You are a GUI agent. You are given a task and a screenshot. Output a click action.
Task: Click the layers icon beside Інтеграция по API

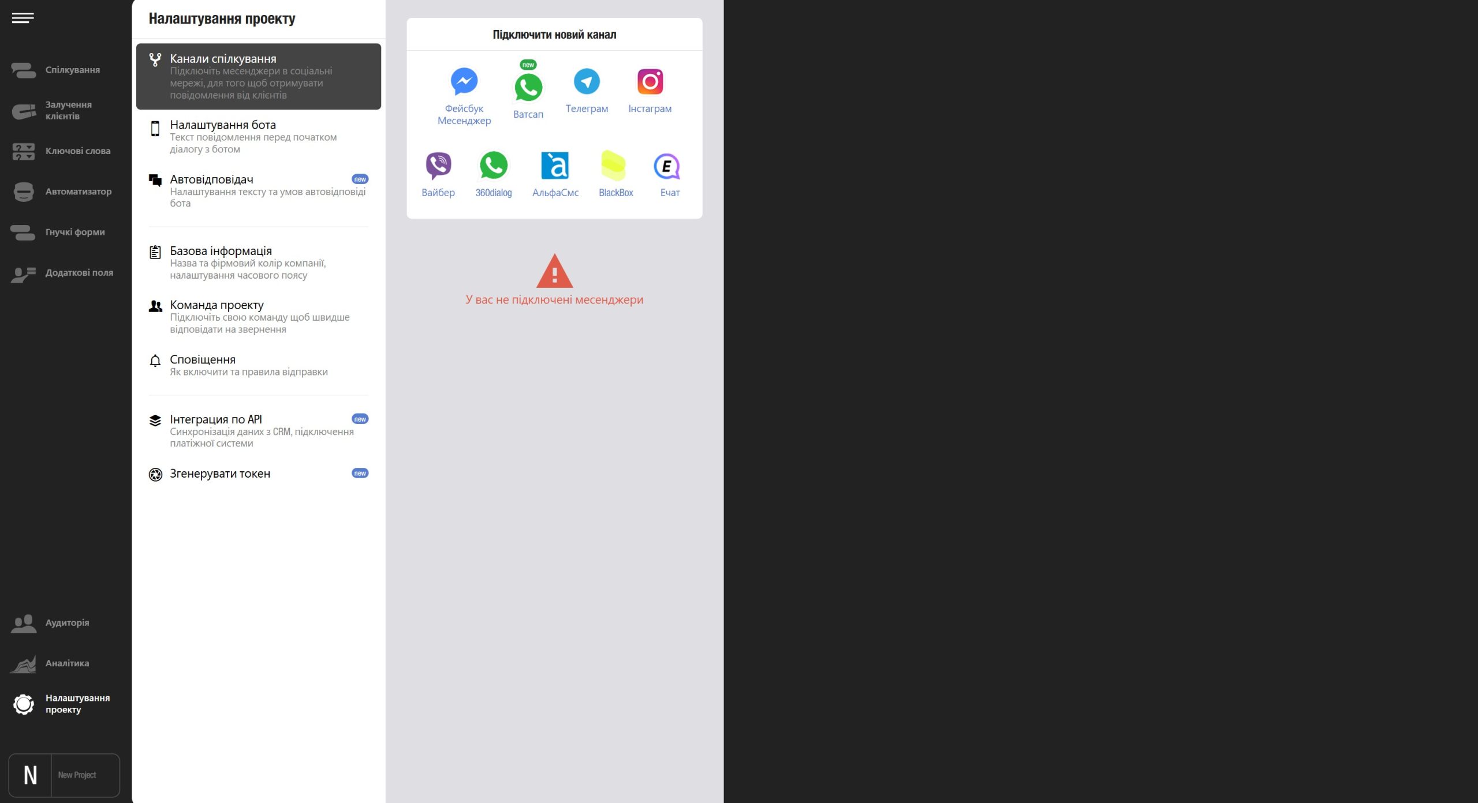pos(155,421)
